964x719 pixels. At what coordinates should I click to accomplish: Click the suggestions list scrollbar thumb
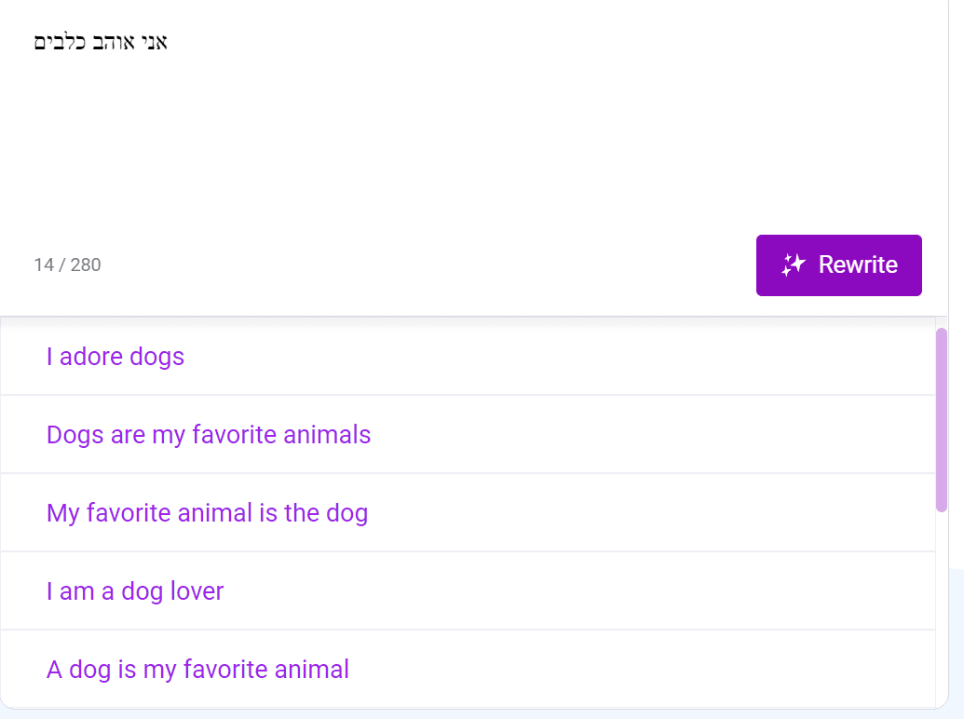pos(942,420)
